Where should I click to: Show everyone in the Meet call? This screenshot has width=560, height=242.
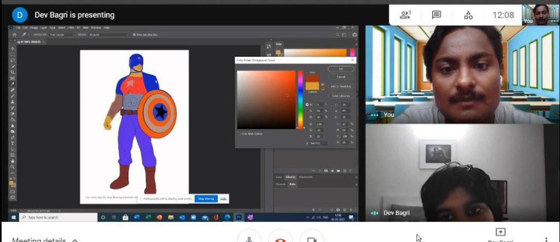click(x=405, y=15)
